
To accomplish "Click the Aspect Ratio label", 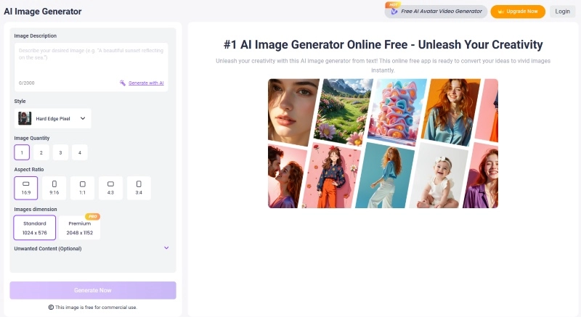I will tap(29, 170).
